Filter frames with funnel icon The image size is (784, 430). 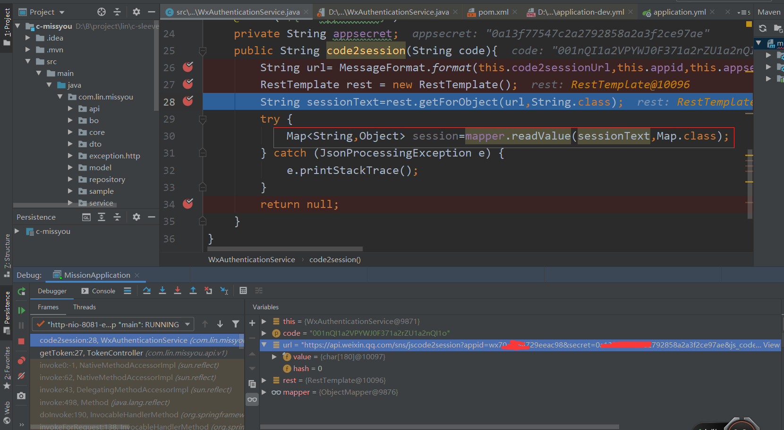[236, 324]
